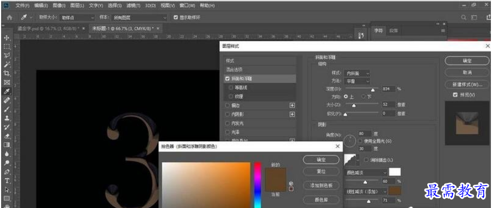Image resolution: width=492 pixels, height=208 pixels.
Task: Select the Blur tool
Action: pos(7,154)
